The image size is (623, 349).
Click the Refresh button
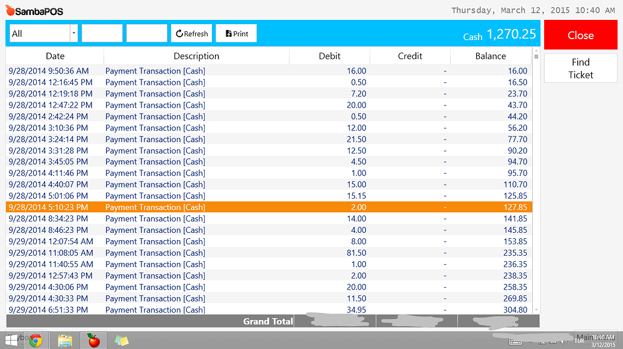click(x=191, y=34)
